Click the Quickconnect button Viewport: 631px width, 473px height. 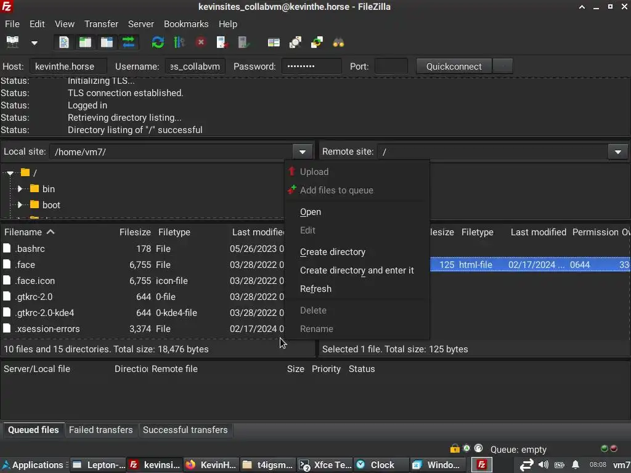454,67
